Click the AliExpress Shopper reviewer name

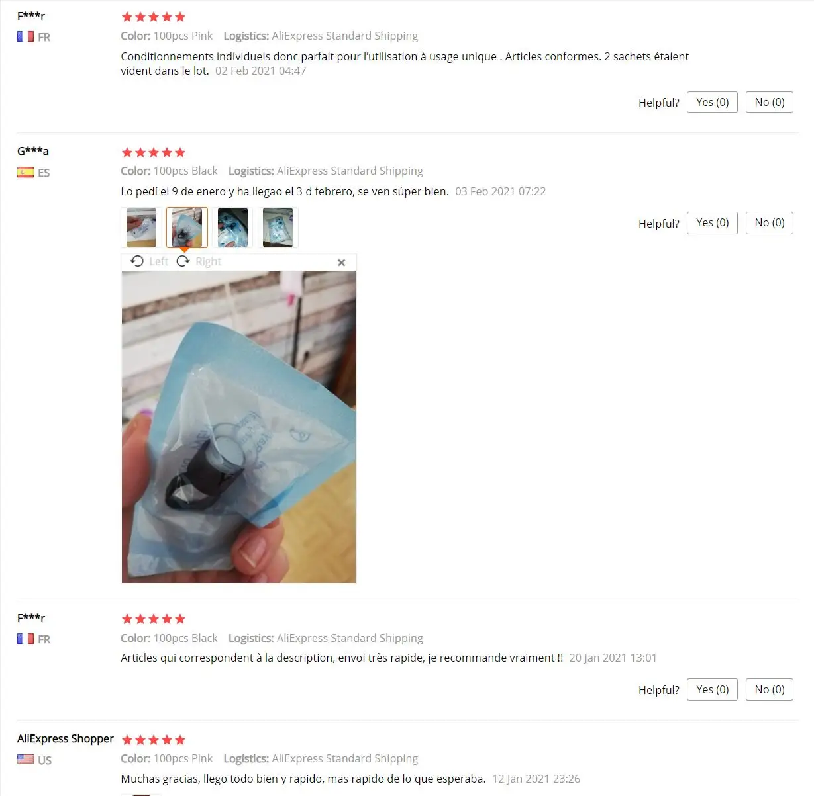pyautogui.click(x=66, y=738)
